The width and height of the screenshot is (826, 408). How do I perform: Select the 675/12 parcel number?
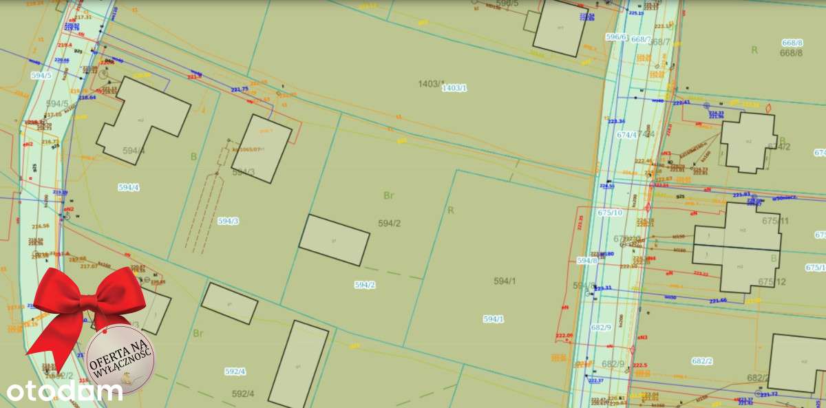773,282
